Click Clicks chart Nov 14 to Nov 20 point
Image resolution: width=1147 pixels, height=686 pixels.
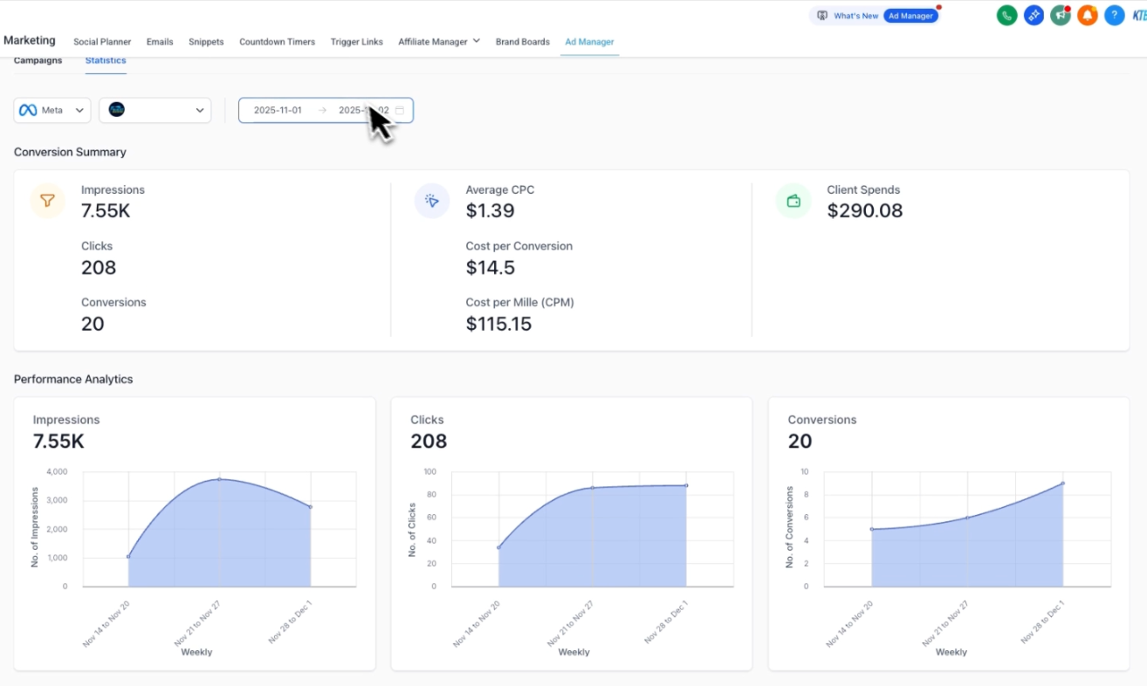pos(498,548)
